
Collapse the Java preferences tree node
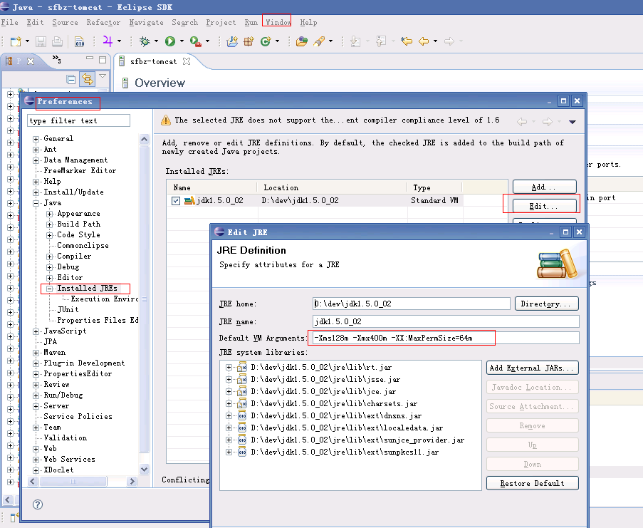click(x=36, y=203)
